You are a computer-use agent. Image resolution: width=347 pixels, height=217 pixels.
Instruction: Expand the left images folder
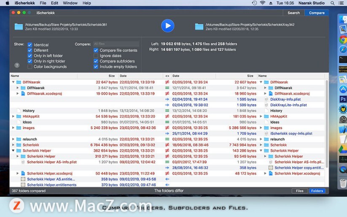tap(13, 127)
